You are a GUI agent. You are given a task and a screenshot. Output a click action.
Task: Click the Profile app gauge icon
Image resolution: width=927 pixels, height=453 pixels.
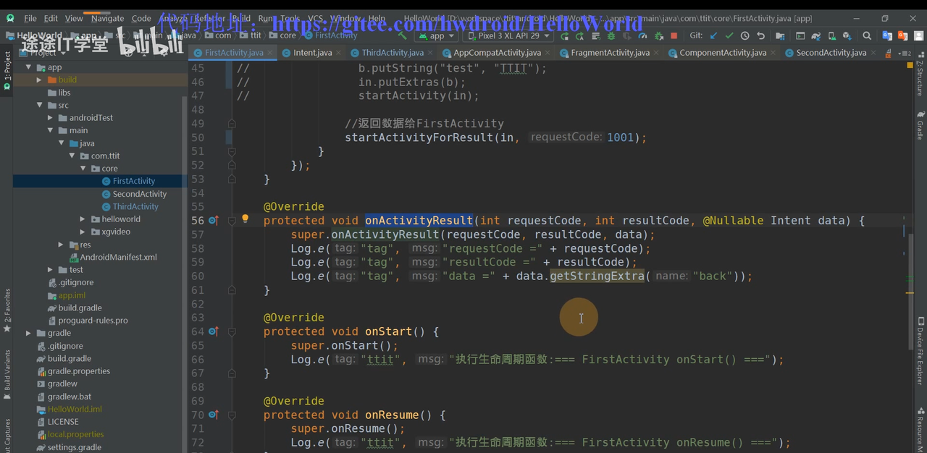642,35
